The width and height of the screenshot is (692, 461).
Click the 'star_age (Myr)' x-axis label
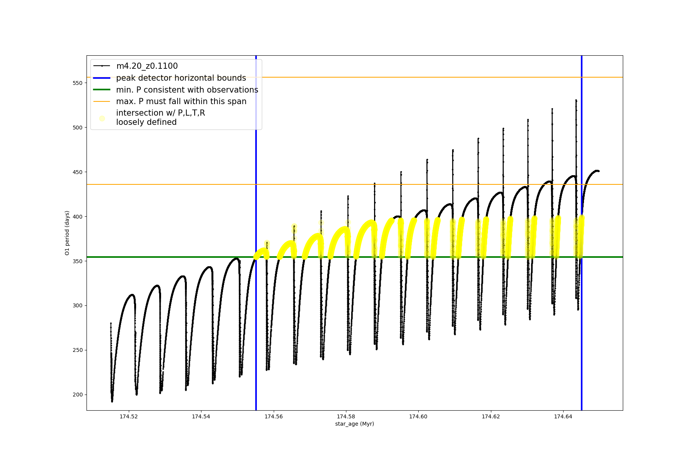[354, 424]
